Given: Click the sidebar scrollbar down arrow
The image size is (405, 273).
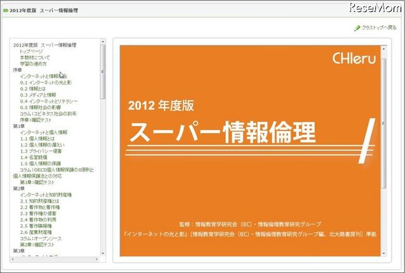Looking at the screenshot, I should point(103,253).
